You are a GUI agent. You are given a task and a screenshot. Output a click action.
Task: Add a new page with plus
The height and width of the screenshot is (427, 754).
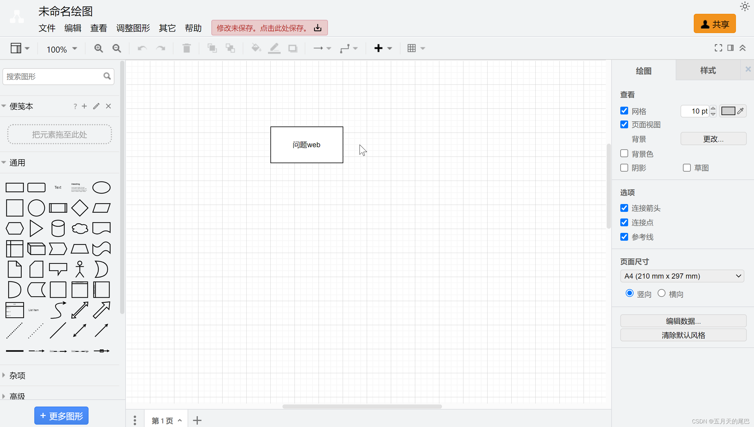197,420
